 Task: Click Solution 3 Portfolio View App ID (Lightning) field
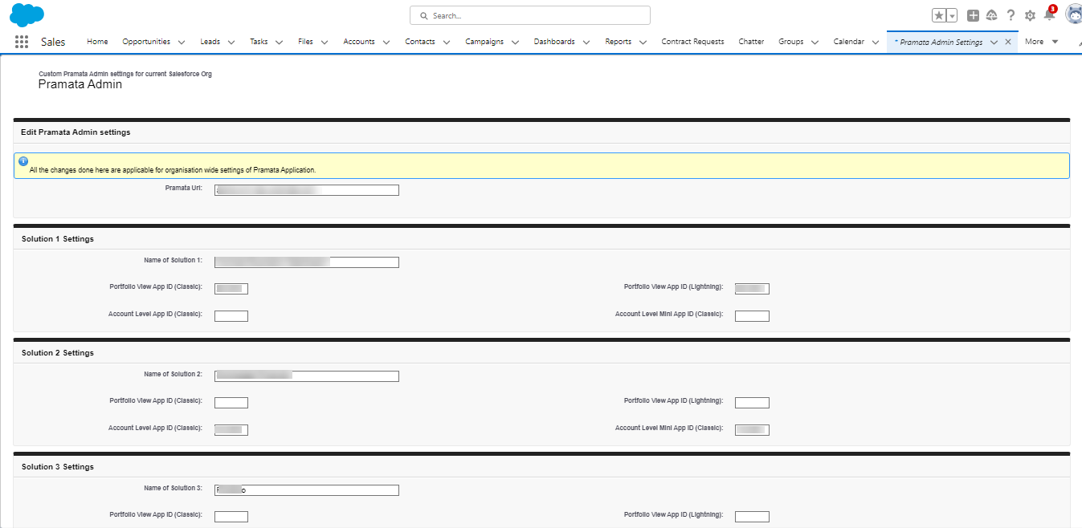[x=752, y=517]
